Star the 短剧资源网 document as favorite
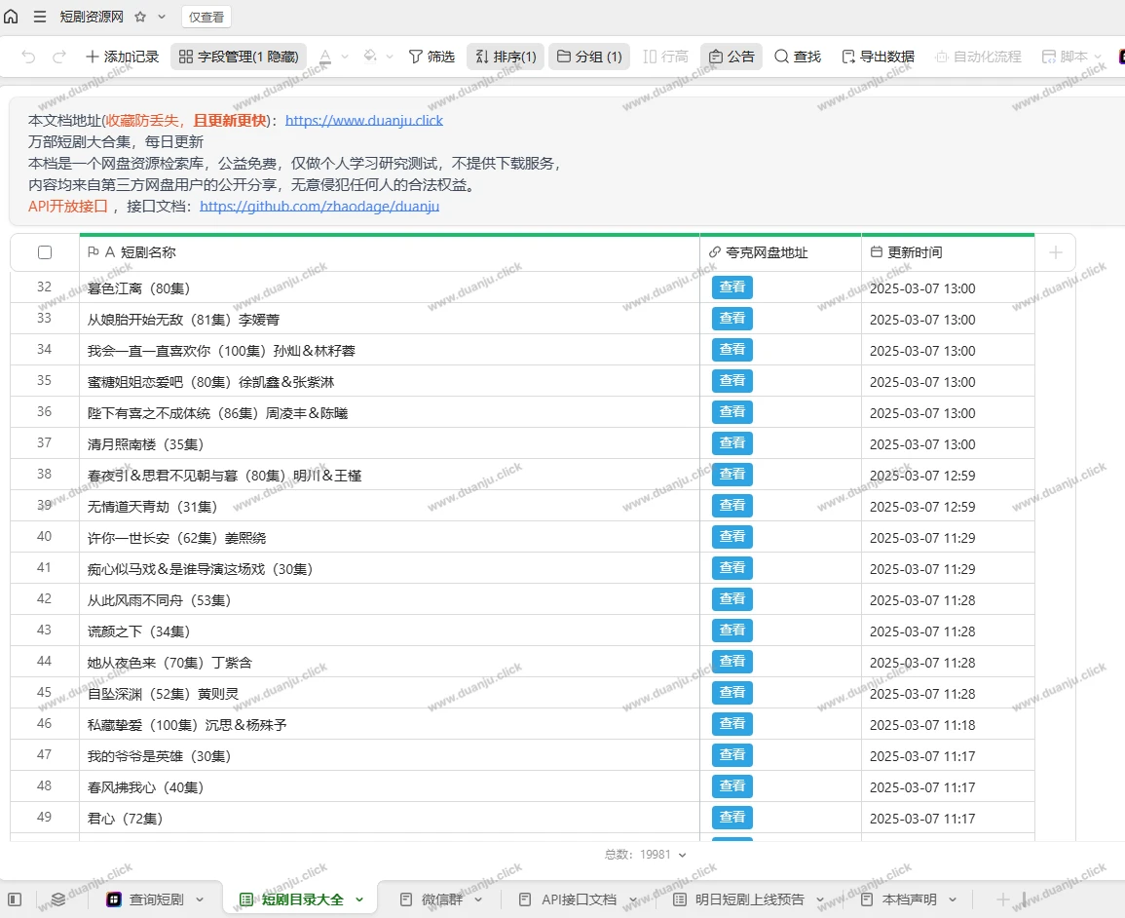 (140, 17)
